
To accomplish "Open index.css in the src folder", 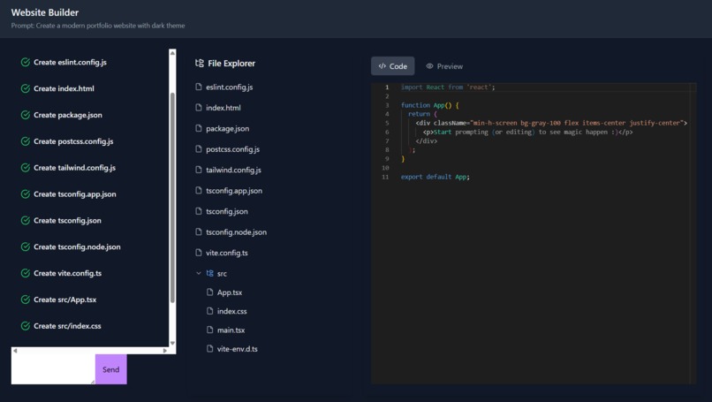I will tap(231, 311).
